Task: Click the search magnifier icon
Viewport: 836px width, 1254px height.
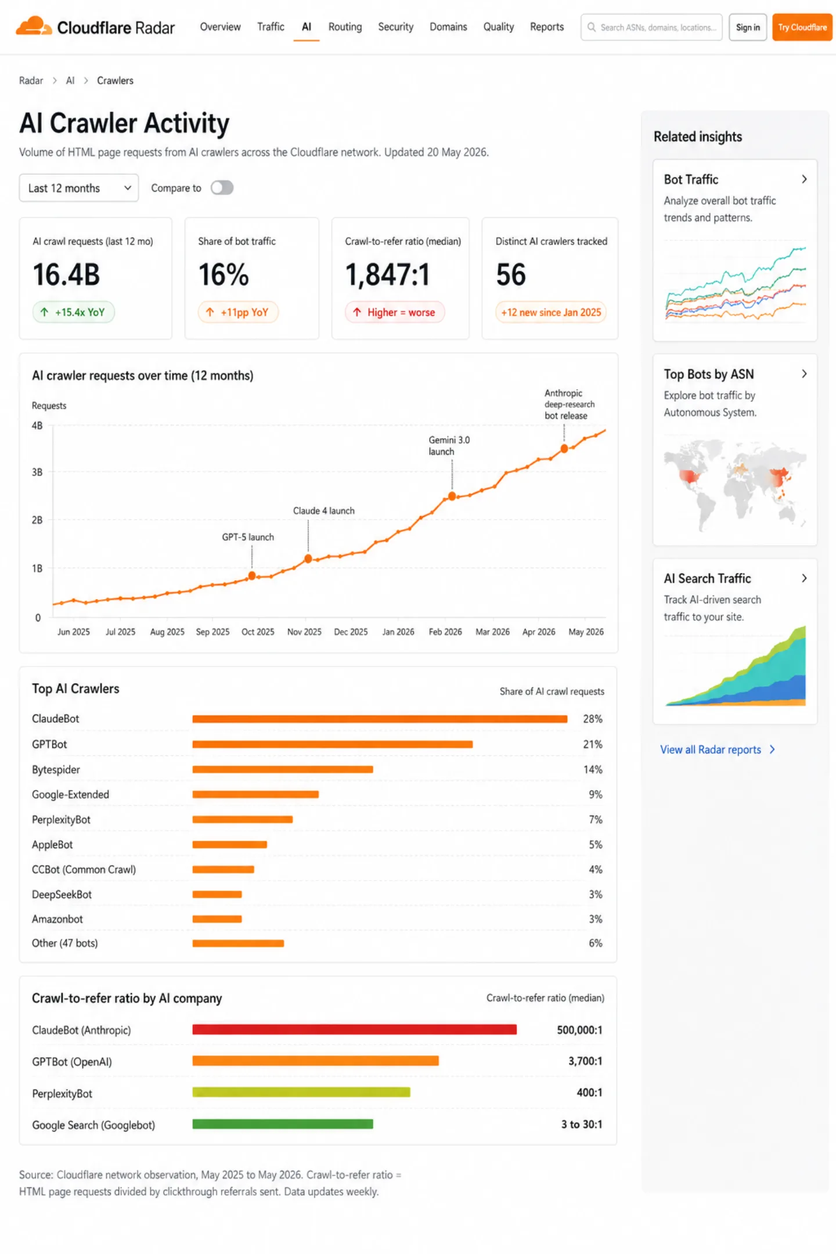Action: pyautogui.click(x=591, y=27)
